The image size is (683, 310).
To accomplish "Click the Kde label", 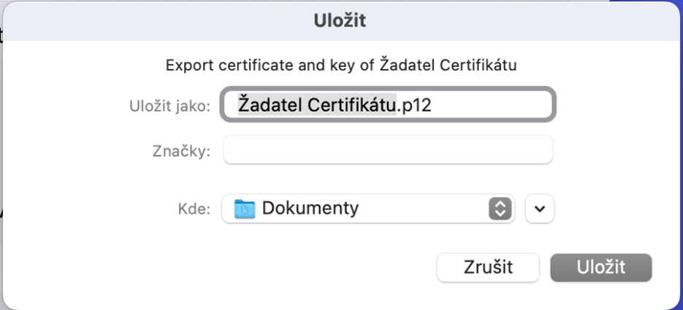I will pos(194,209).
